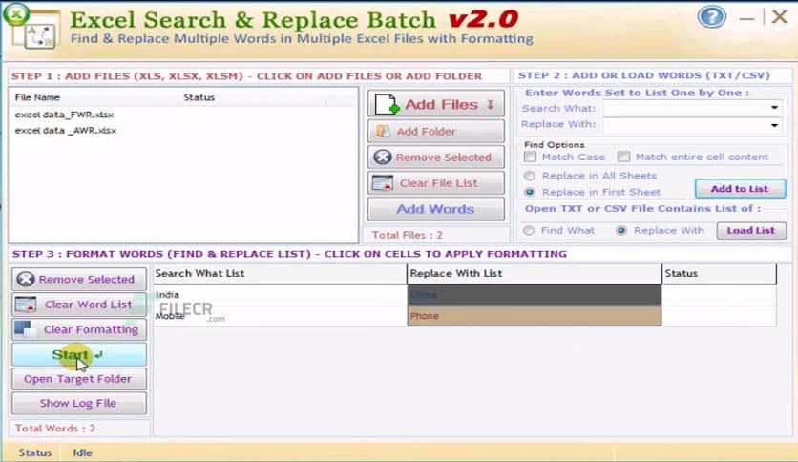Viewport: 798px width, 462px height.
Task: Minimize the application window
Action: tap(746, 18)
